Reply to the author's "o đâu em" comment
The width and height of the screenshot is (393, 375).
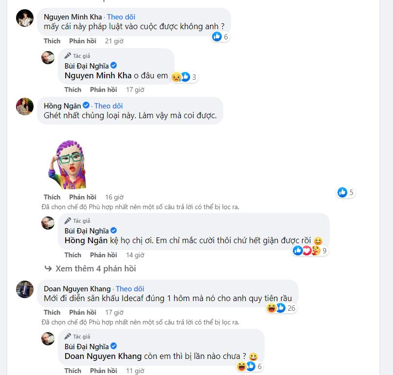coord(104,89)
